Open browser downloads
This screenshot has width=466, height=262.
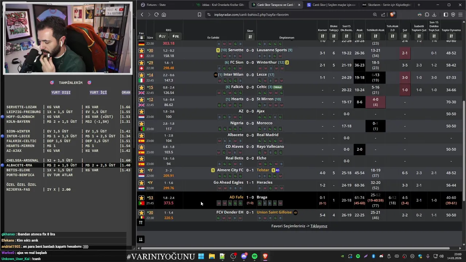tap(435, 15)
